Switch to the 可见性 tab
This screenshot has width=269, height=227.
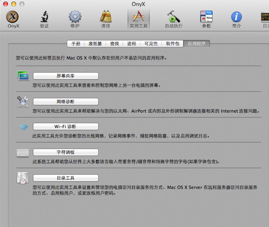pos(151,44)
